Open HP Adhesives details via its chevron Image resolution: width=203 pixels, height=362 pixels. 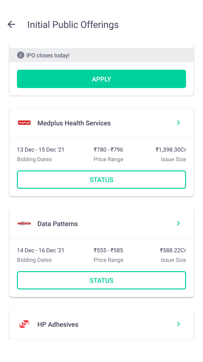click(178, 324)
